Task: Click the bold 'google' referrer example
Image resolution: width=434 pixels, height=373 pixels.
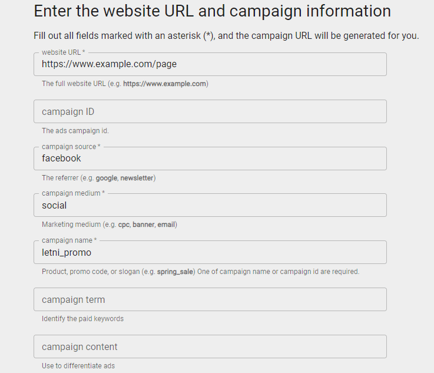Action: (107, 178)
